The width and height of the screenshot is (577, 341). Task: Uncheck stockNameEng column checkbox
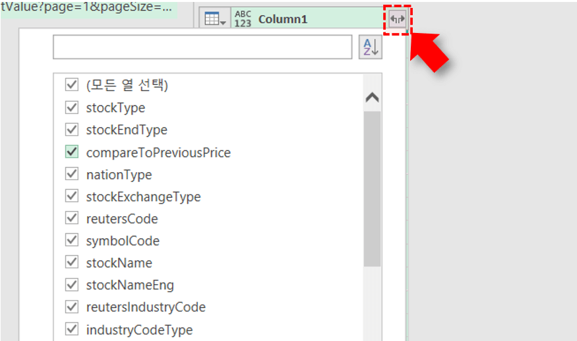coord(72,285)
